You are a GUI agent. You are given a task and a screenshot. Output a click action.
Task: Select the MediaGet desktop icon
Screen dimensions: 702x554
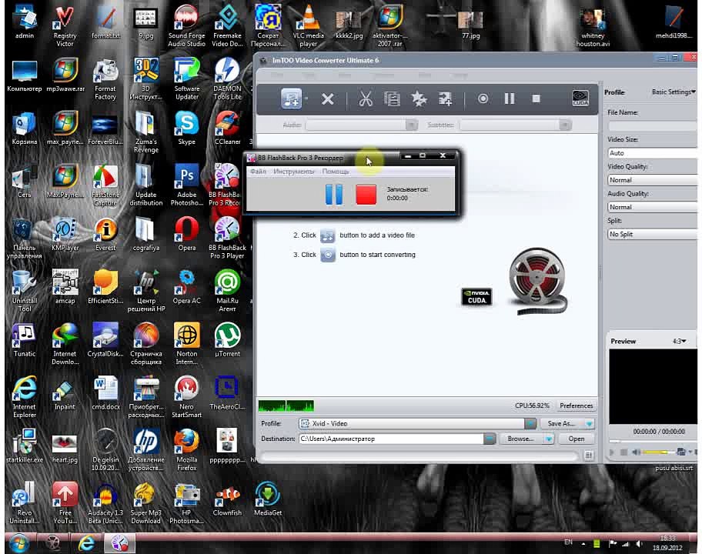(x=268, y=499)
